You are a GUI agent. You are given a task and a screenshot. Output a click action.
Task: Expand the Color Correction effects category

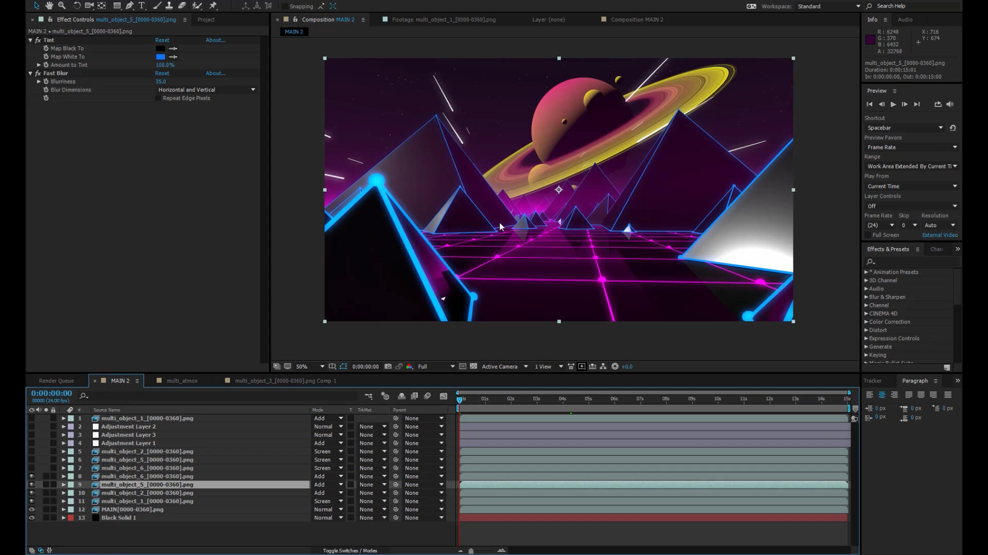[867, 322]
